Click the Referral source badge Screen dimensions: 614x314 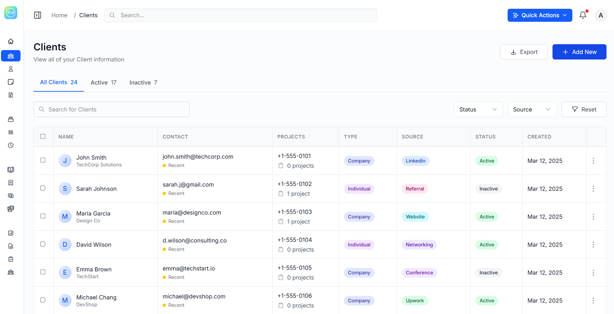415,189
